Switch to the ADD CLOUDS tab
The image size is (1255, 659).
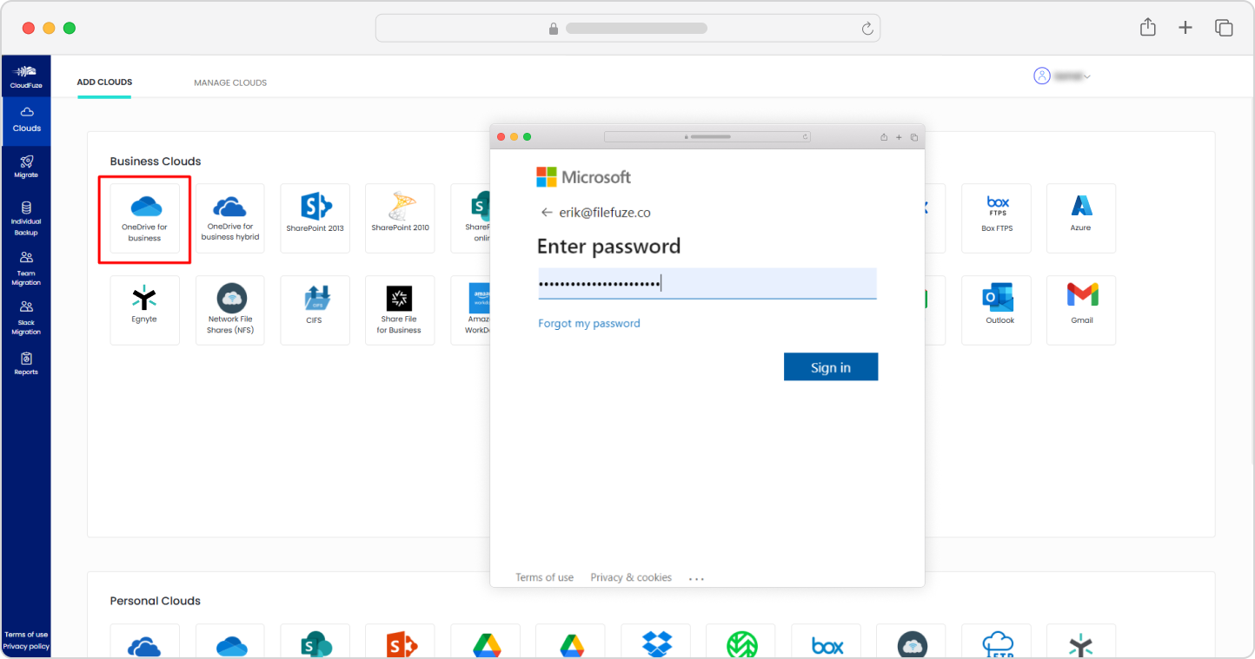[104, 82]
